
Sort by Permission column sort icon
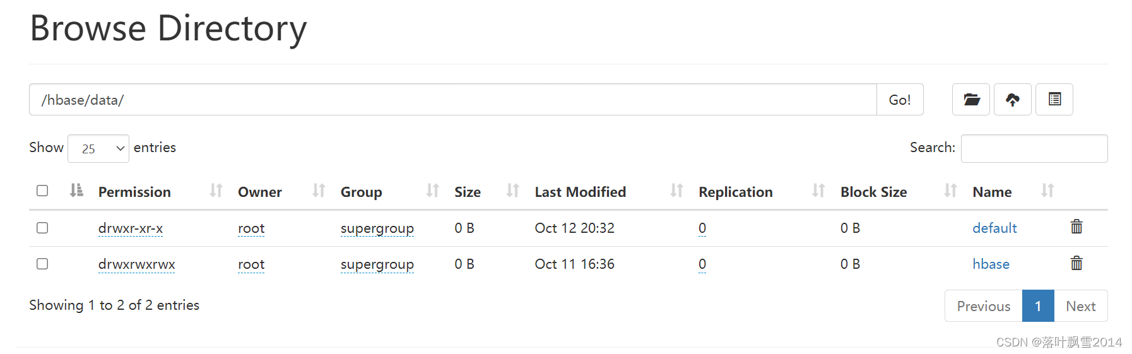(216, 191)
